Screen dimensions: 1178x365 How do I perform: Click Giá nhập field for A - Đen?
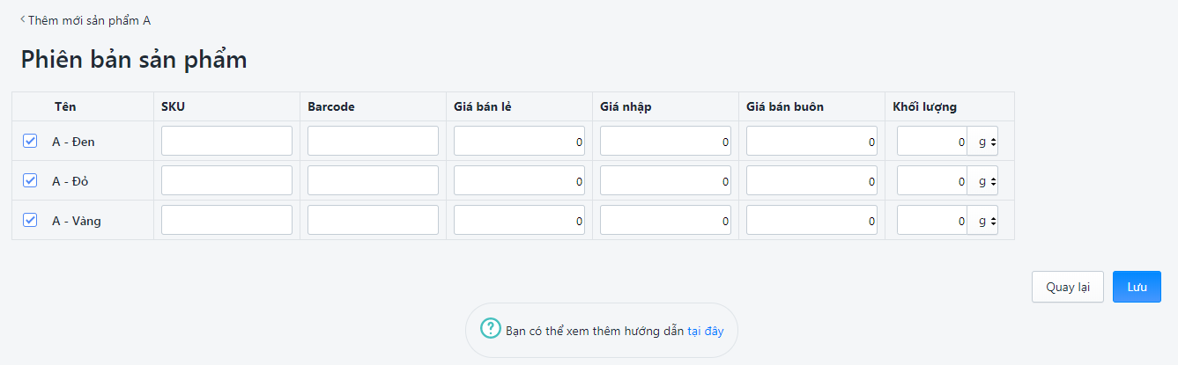(665, 141)
